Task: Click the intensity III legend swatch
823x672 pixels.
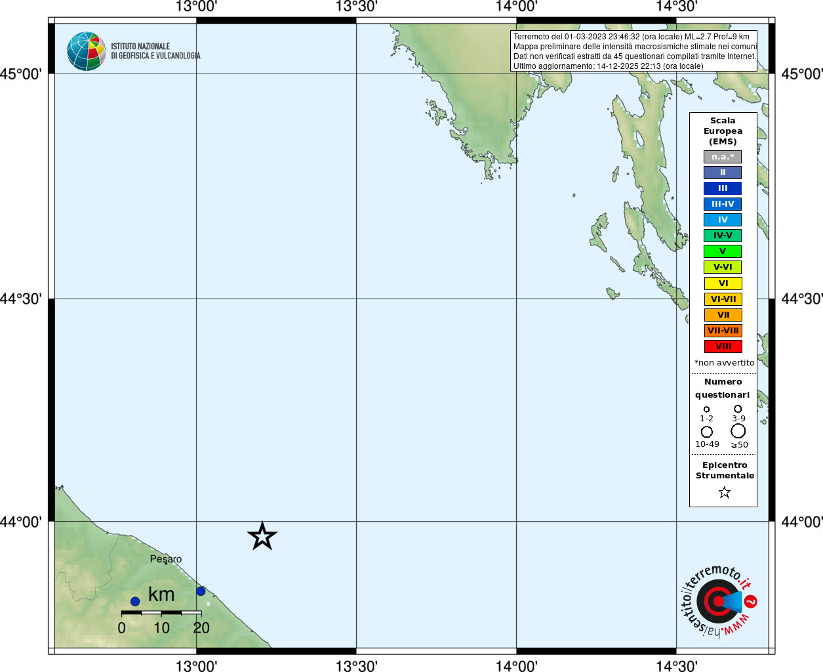Action: [723, 188]
